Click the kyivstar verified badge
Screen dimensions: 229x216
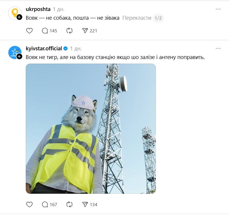click(x=65, y=49)
